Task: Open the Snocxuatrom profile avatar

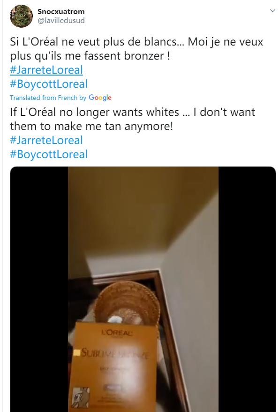Action: point(21,16)
